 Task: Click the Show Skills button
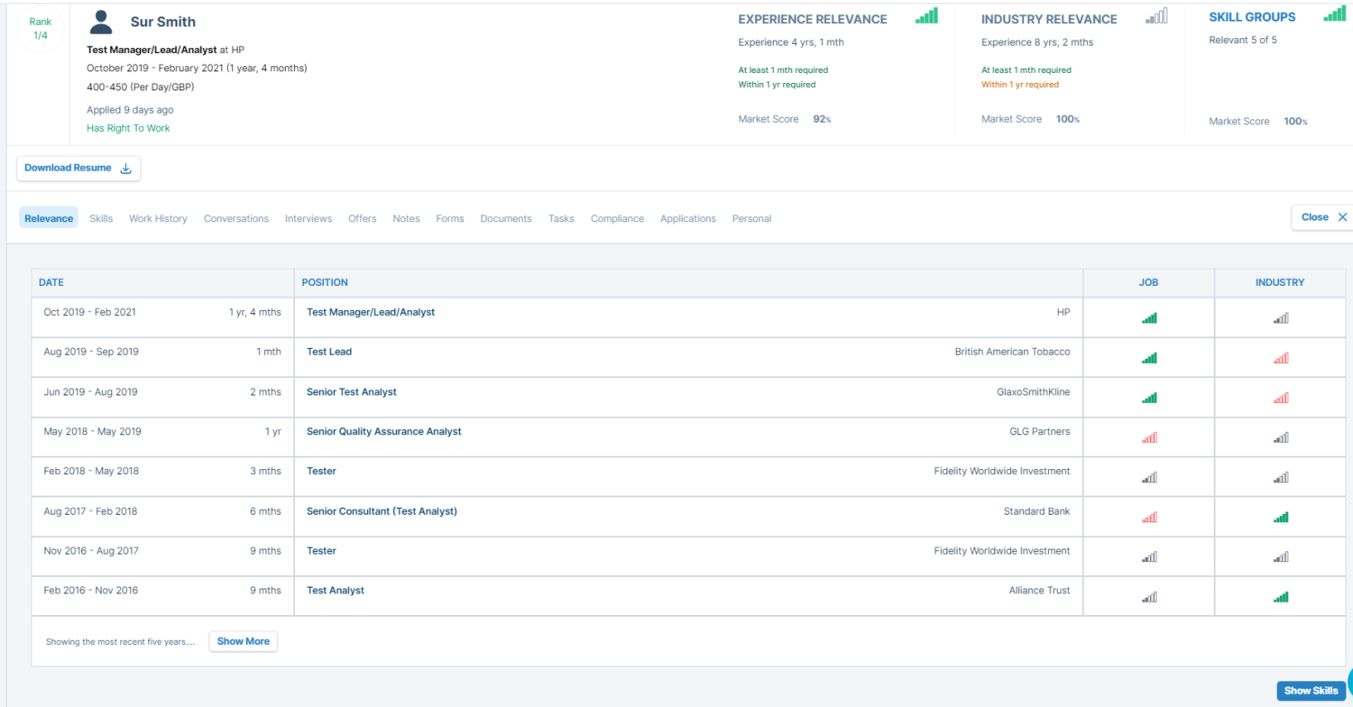[x=1311, y=691]
